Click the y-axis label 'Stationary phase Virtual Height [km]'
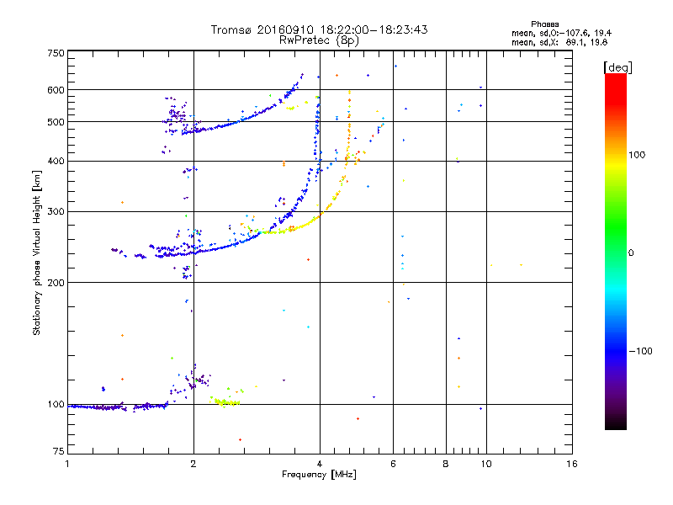The width and height of the screenshot is (673, 505). click(x=36, y=252)
